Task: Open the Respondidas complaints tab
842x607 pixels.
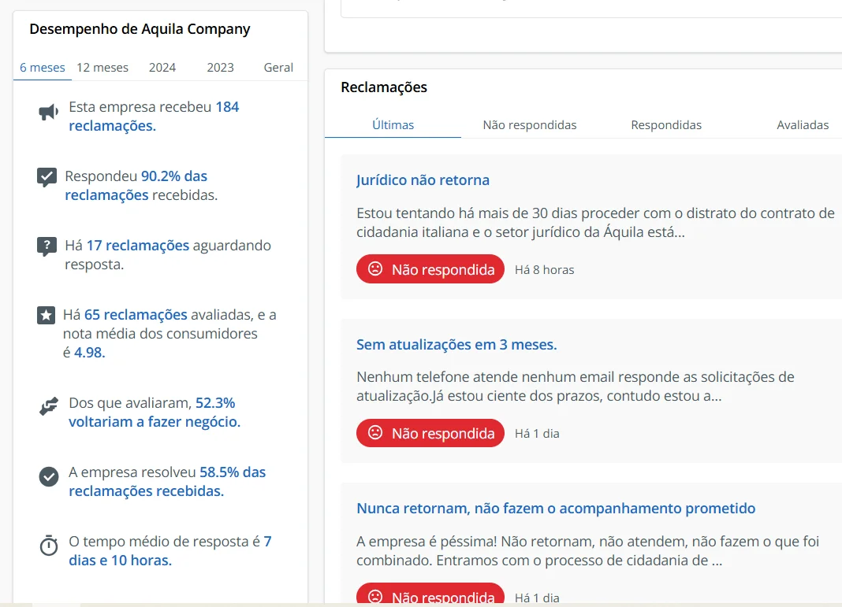Action: pos(666,125)
